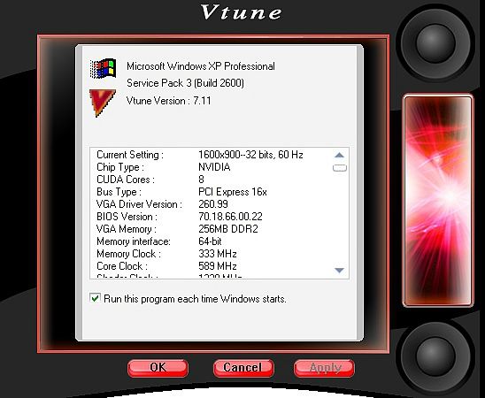Click the scrollbar thumb in info list
The height and width of the screenshot is (398, 485).
340,168
